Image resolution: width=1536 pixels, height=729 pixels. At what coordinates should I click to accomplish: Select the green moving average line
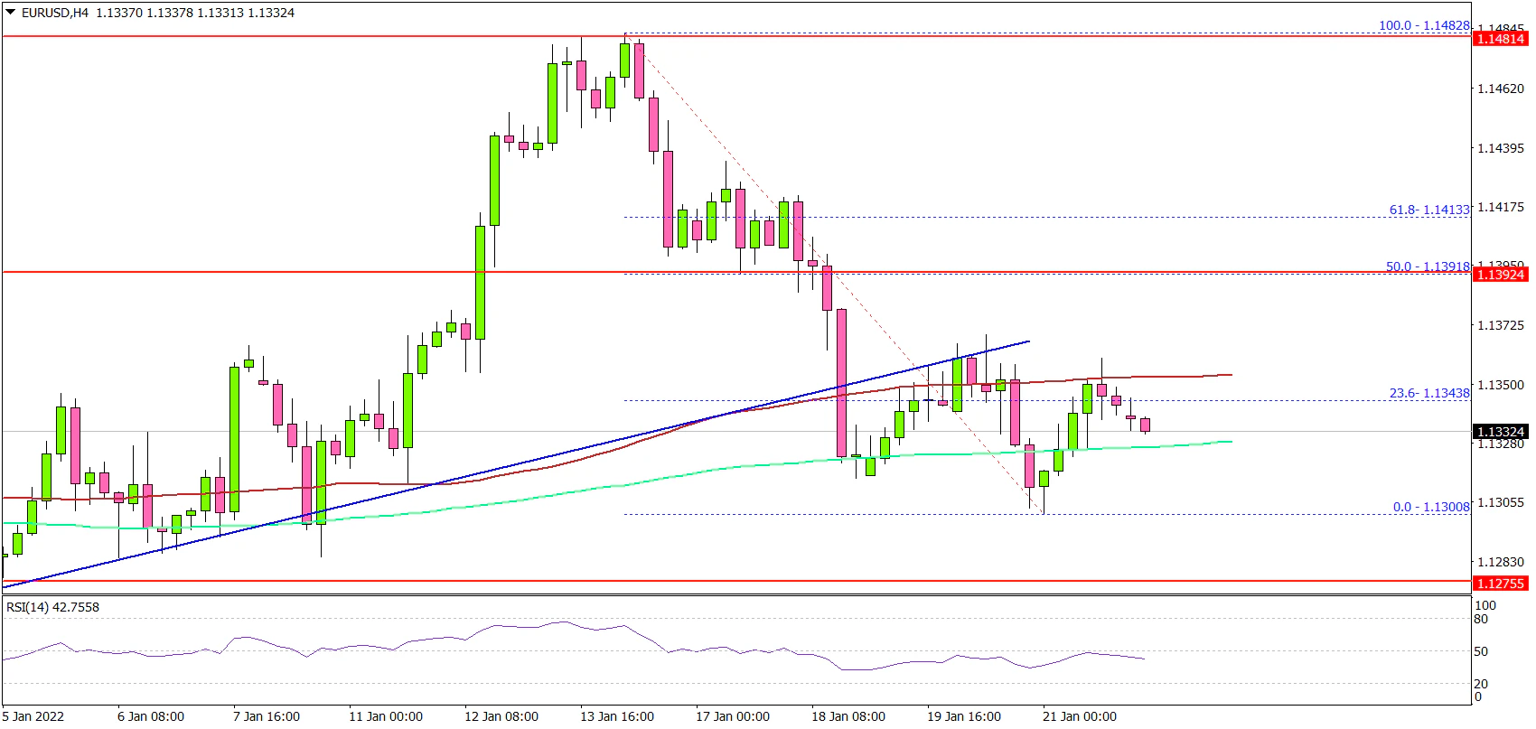[632, 484]
